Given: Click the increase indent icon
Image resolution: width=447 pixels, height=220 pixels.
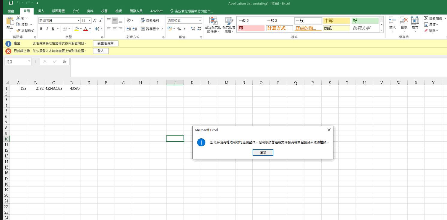Looking at the screenshot, I should click(x=135, y=29).
